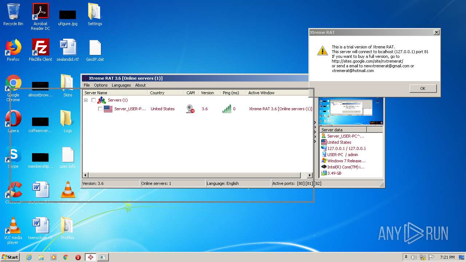Click the remote desktop preview thumbnail
The height and width of the screenshot is (262, 466).
click(351, 111)
